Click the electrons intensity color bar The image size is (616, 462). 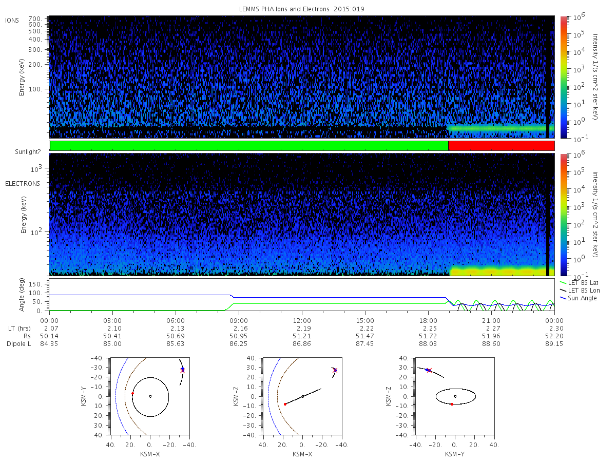tap(563, 215)
